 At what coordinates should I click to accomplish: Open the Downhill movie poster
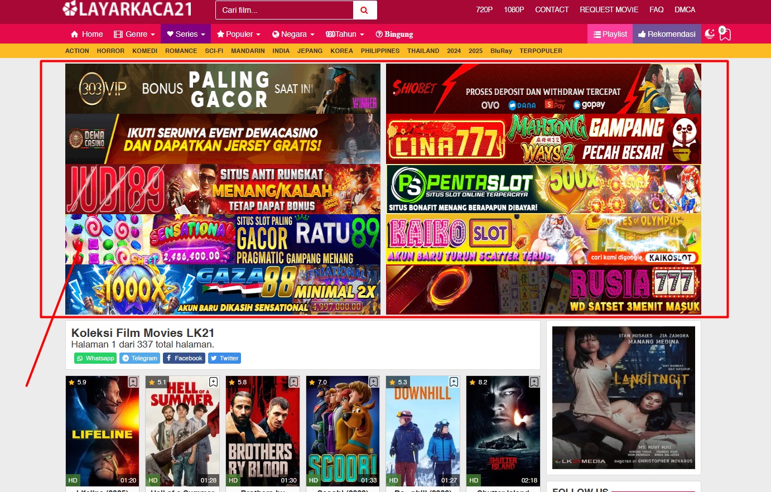click(423, 431)
